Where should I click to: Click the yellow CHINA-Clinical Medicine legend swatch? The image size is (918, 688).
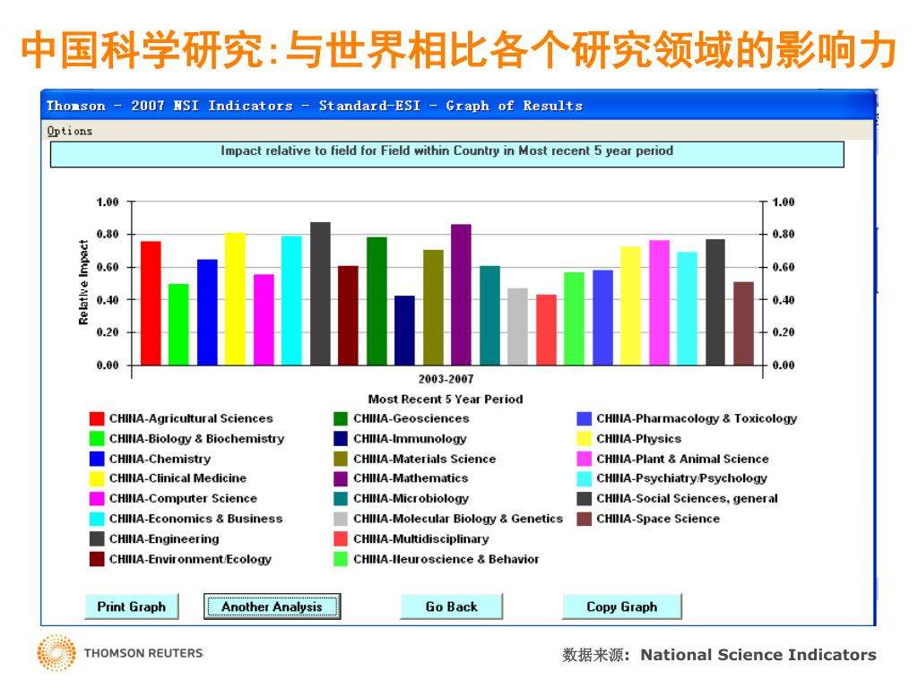(x=97, y=478)
